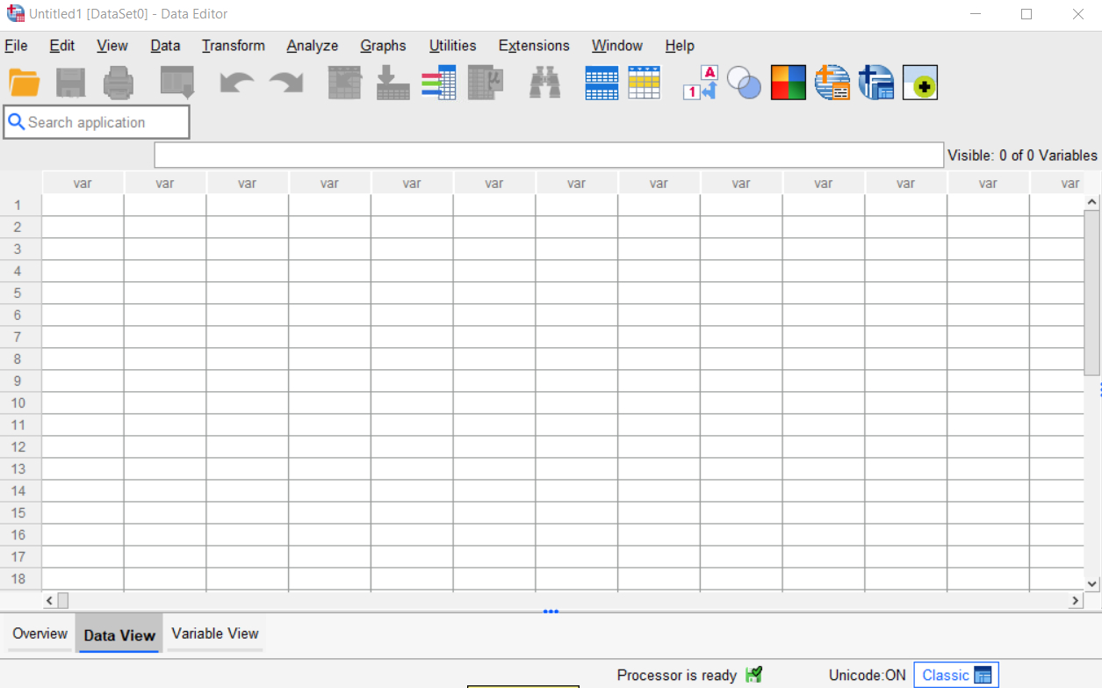The image size is (1102, 688).
Task: Toggle the Classic interface button
Action: [956, 675]
